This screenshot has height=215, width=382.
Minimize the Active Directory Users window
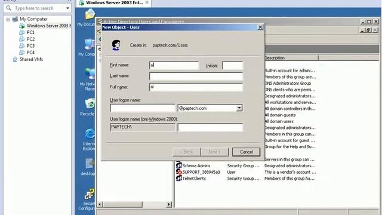[x=363, y=21]
